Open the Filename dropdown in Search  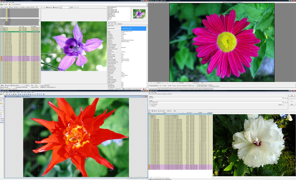(x=283, y=98)
